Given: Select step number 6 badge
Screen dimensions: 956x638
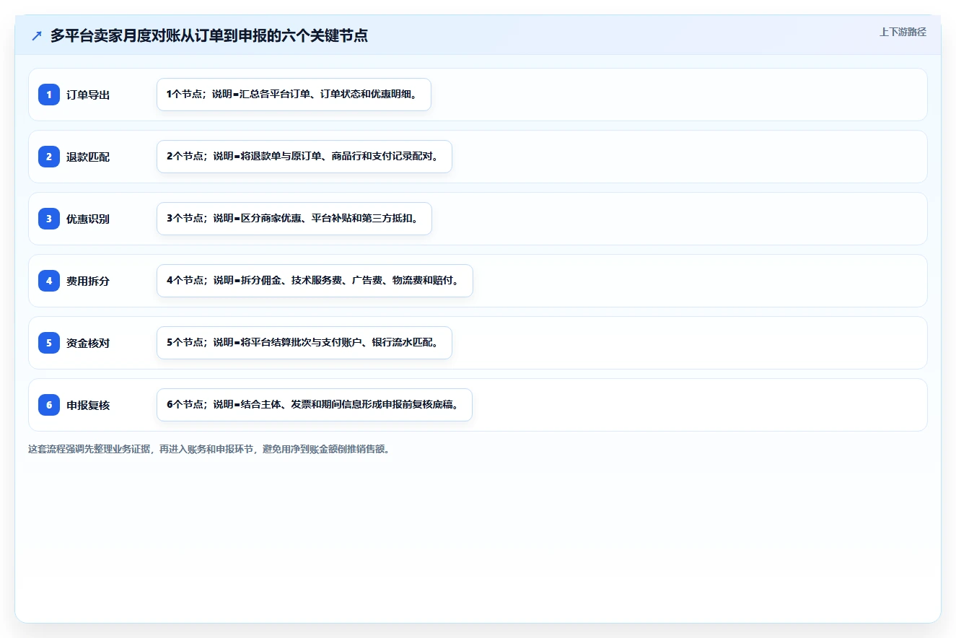Looking at the screenshot, I should click(49, 405).
